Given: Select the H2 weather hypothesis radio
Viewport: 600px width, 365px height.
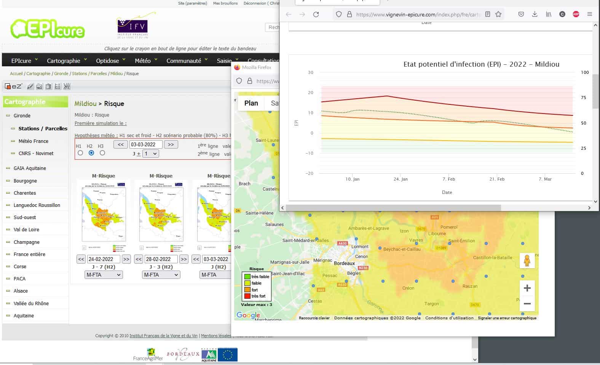Looking at the screenshot, I should click(91, 153).
